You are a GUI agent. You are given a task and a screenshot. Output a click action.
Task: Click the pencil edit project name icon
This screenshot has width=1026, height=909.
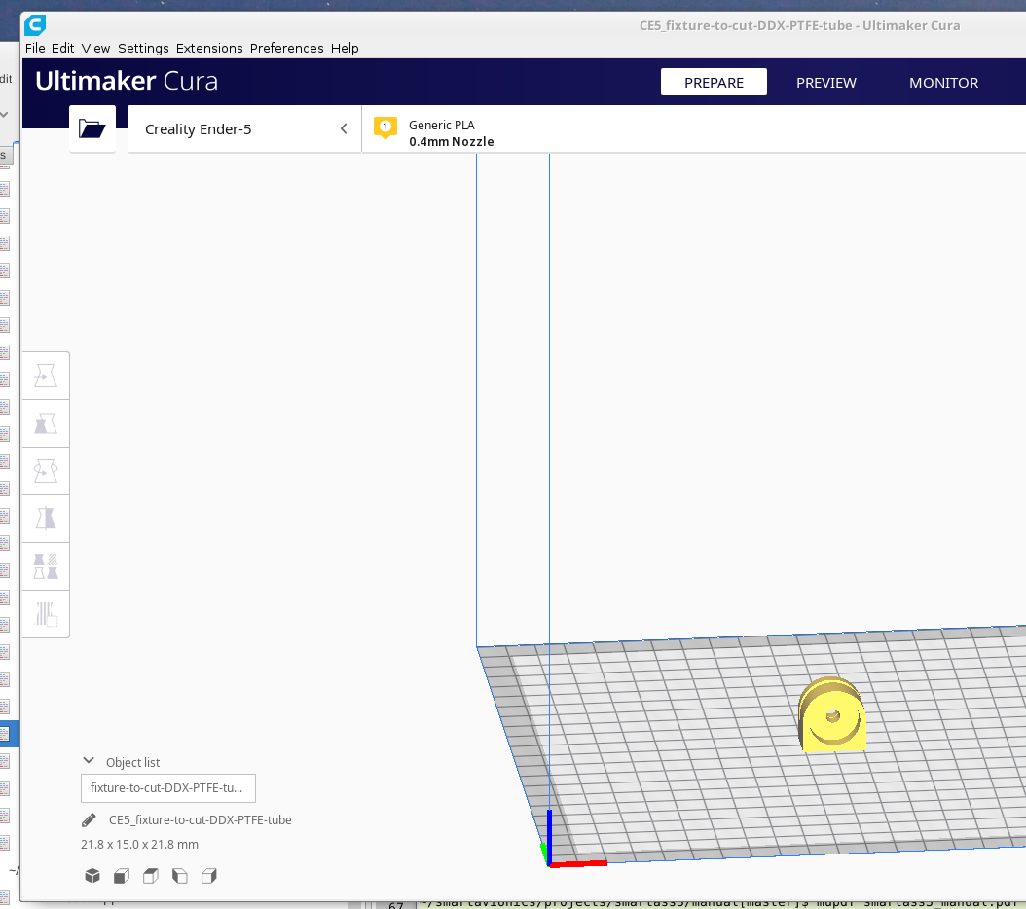pyautogui.click(x=89, y=820)
